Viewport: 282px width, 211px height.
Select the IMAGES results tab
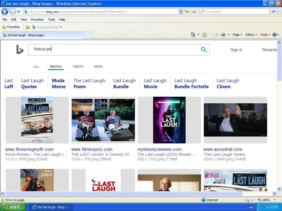tap(56, 66)
